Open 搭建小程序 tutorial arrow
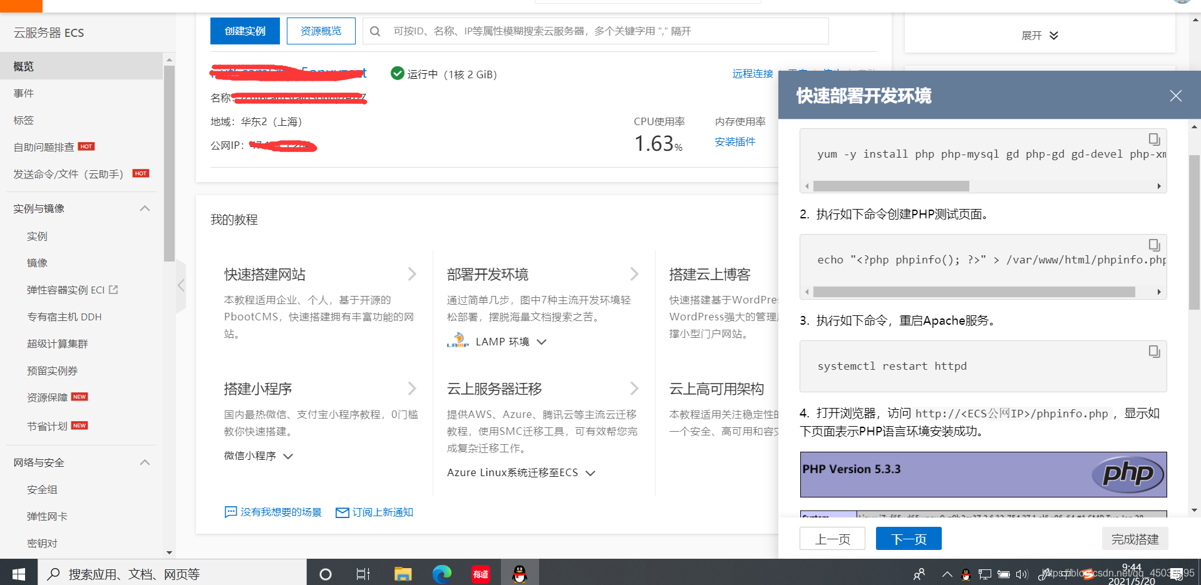The height and width of the screenshot is (585, 1201). tap(411, 389)
